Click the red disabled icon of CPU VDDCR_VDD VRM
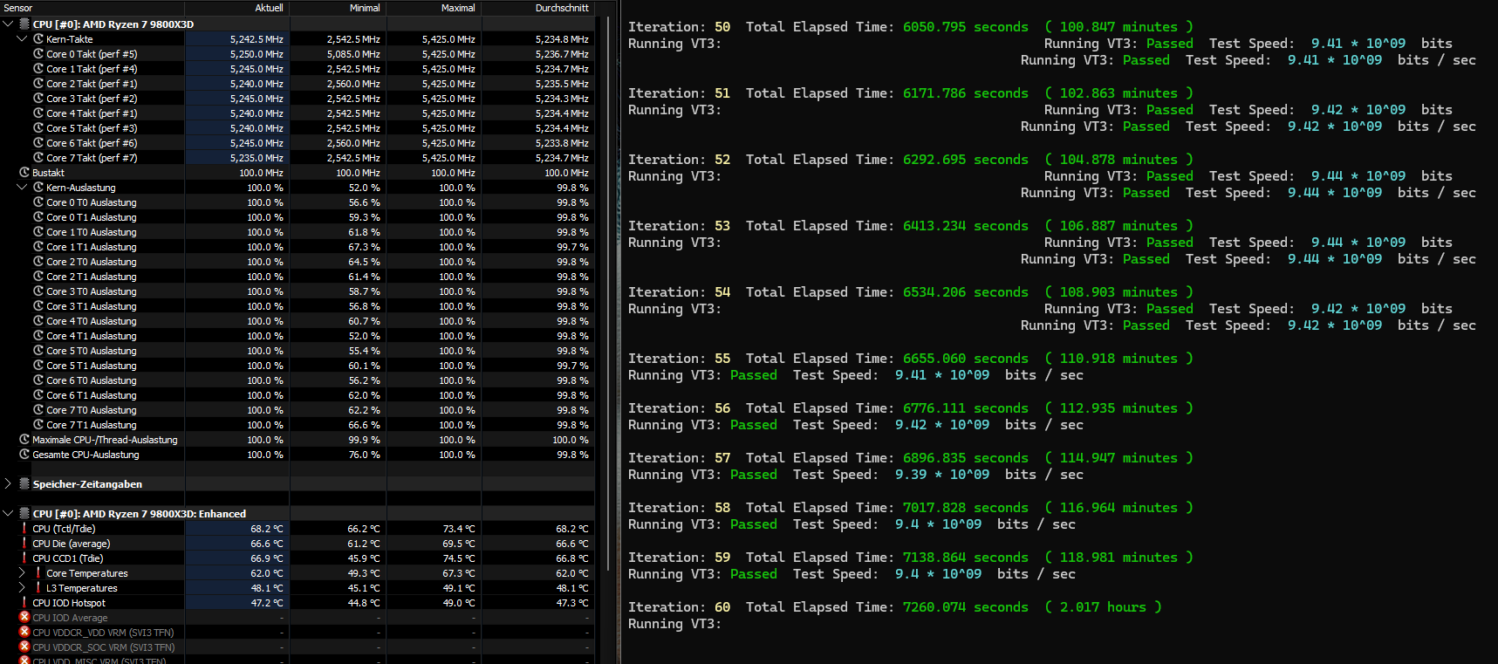The height and width of the screenshot is (664, 1498). 24,633
